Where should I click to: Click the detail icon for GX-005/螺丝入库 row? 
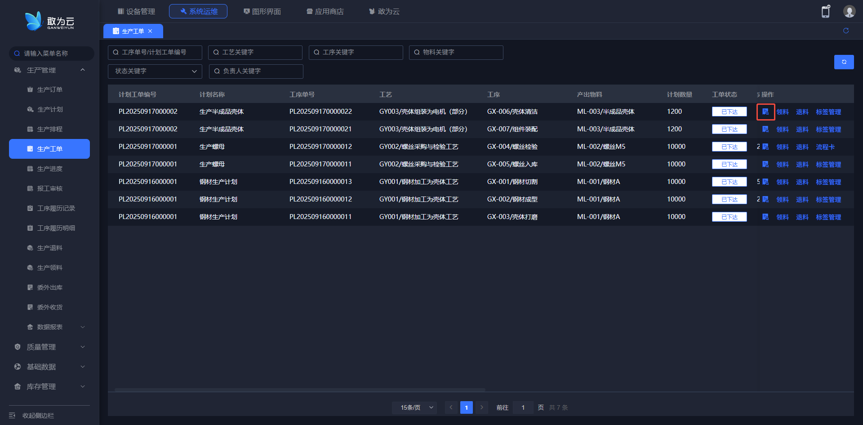pyautogui.click(x=765, y=165)
